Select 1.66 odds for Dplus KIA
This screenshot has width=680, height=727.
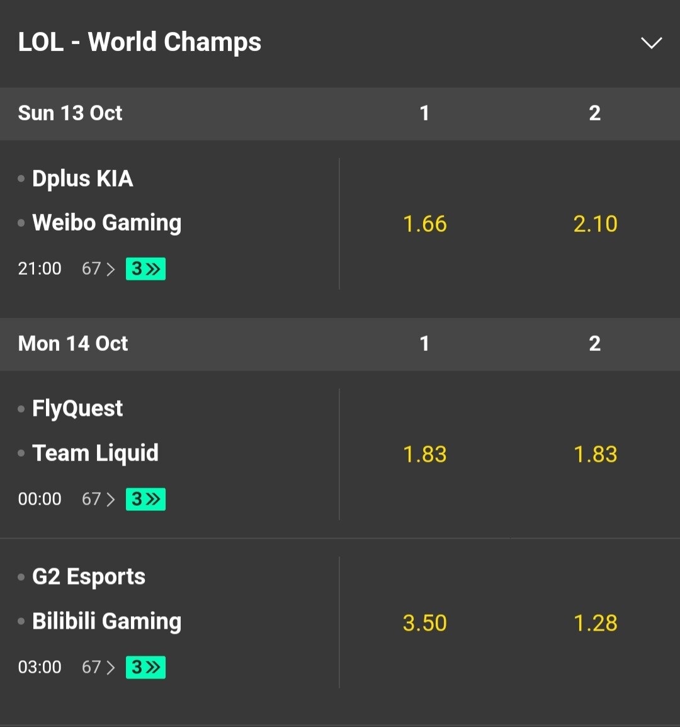tap(424, 224)
